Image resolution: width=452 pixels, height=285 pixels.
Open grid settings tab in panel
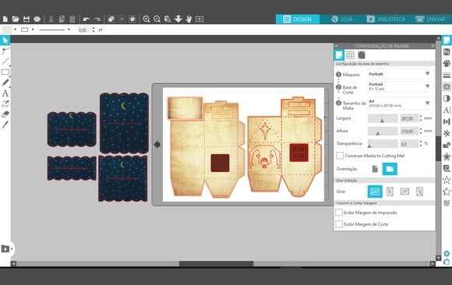pos(350,55)
